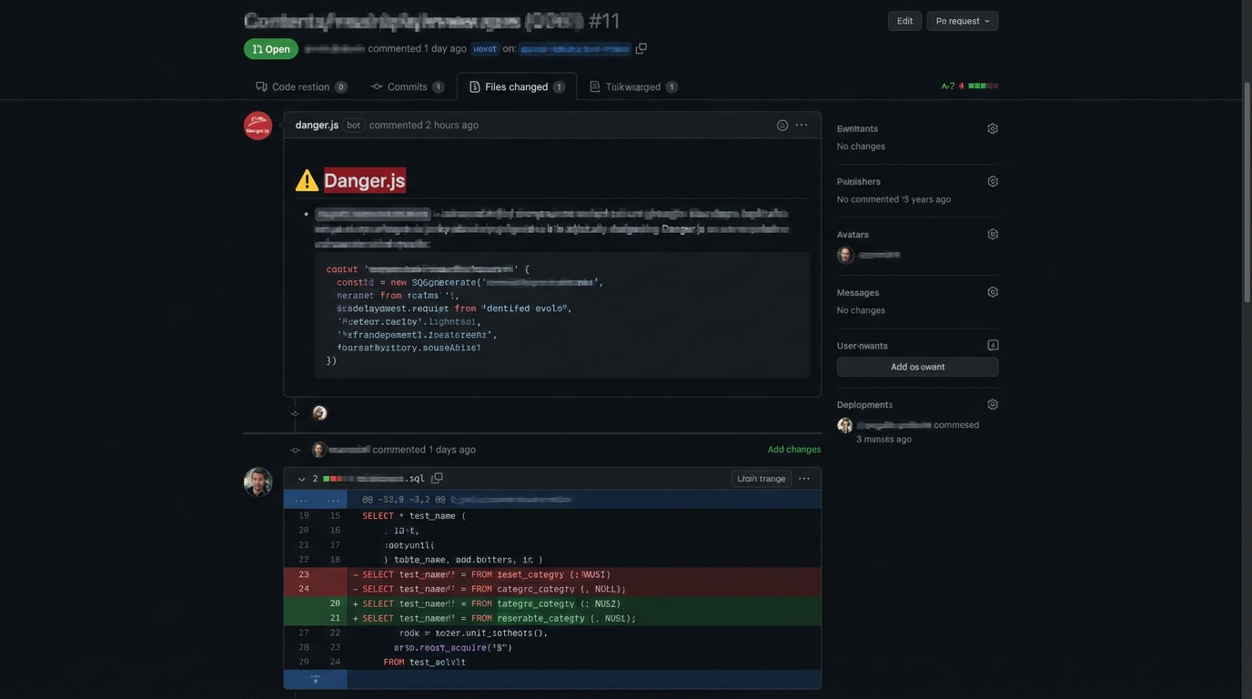Open Deployments settings gear
The image size is (1252, 699).
pos(993,404)
